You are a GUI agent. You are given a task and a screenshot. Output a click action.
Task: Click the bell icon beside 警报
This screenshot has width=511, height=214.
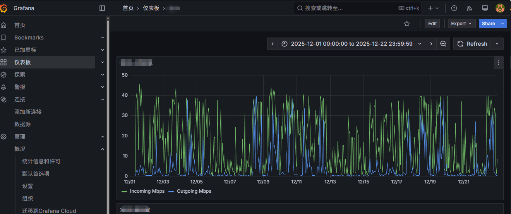[3, 87]
